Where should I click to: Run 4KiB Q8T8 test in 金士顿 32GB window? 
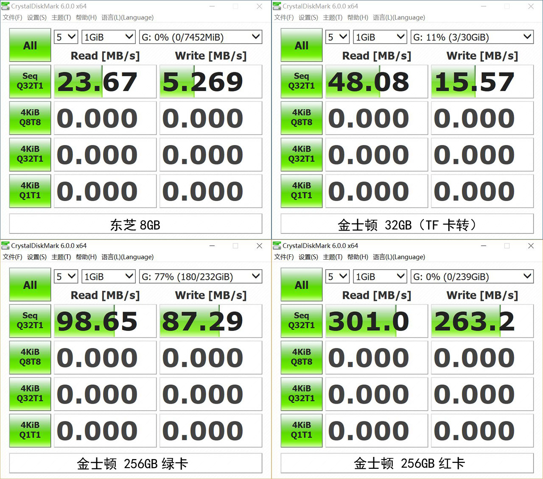[302, 118]
